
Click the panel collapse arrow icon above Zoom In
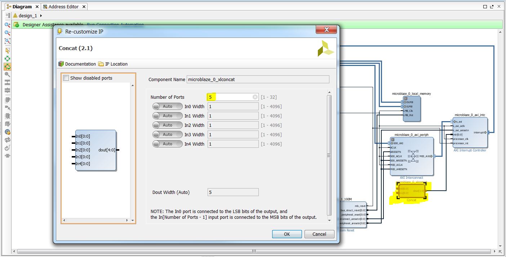click(7, 15)
